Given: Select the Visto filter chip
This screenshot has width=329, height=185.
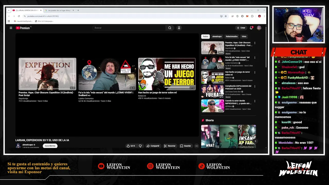Looking at the screenshot, I should coord(244,36).
